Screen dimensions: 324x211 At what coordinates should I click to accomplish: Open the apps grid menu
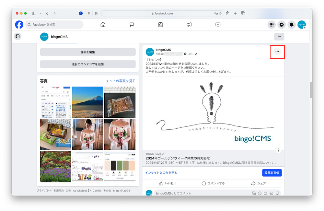[272, 25]
